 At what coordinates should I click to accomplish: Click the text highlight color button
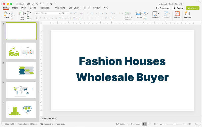pos(74,18)
